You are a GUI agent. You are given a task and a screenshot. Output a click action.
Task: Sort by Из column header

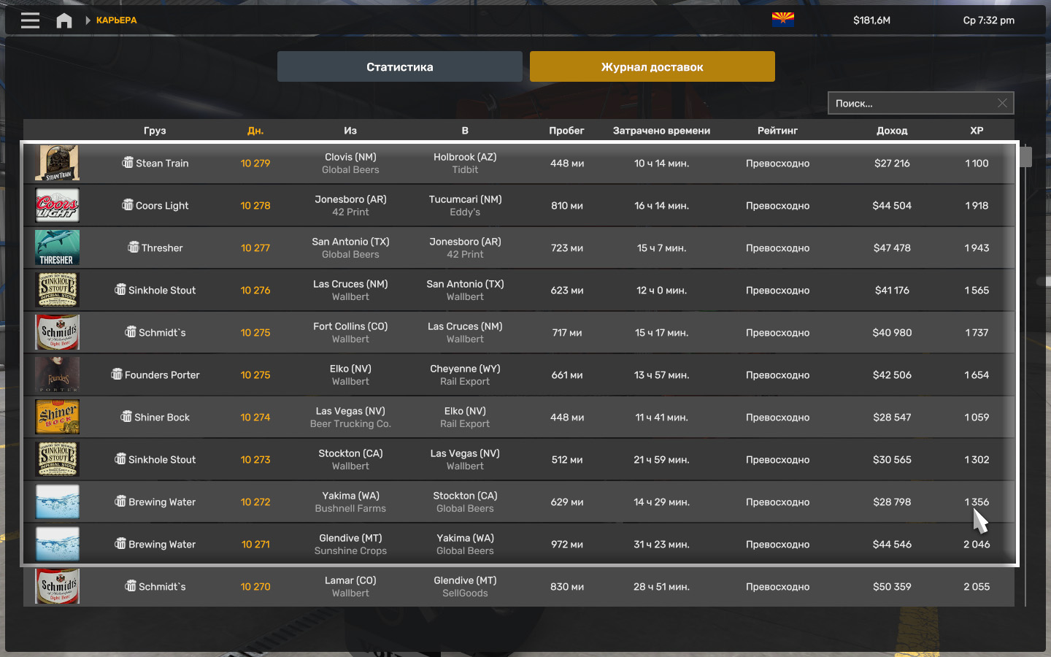[350, 131]
